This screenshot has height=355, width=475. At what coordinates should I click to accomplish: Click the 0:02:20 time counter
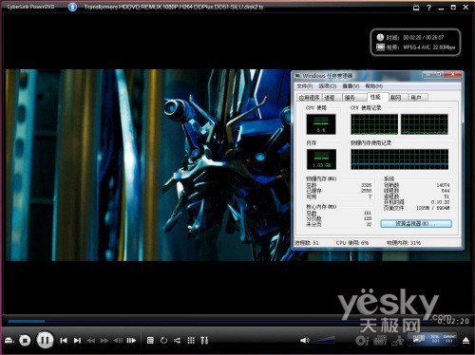point(453,321)
